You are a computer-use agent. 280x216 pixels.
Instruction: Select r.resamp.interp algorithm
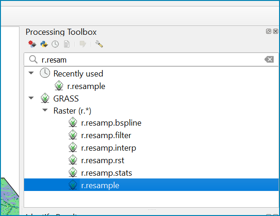point(108,148)
